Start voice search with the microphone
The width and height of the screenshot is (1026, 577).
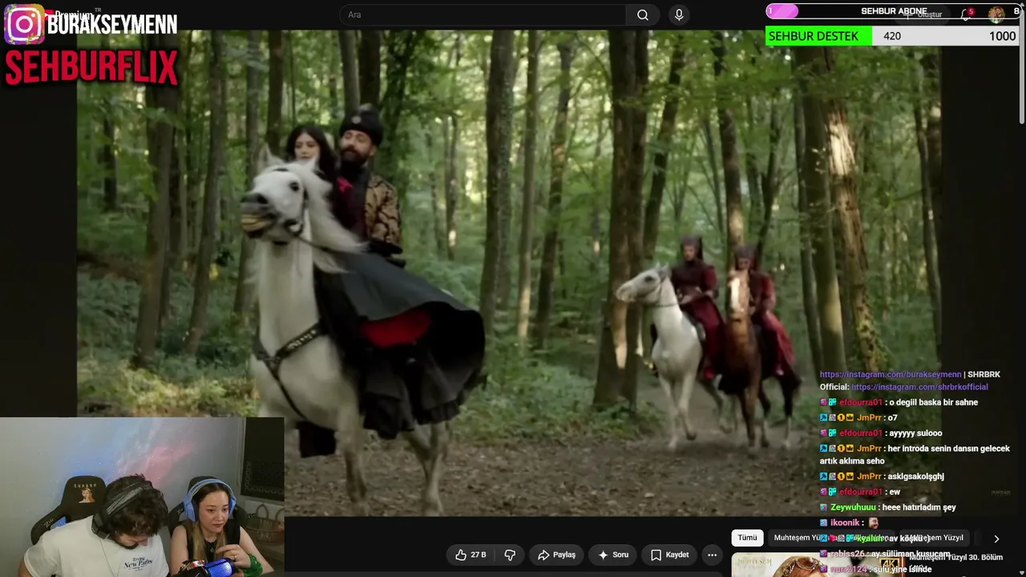679,15
